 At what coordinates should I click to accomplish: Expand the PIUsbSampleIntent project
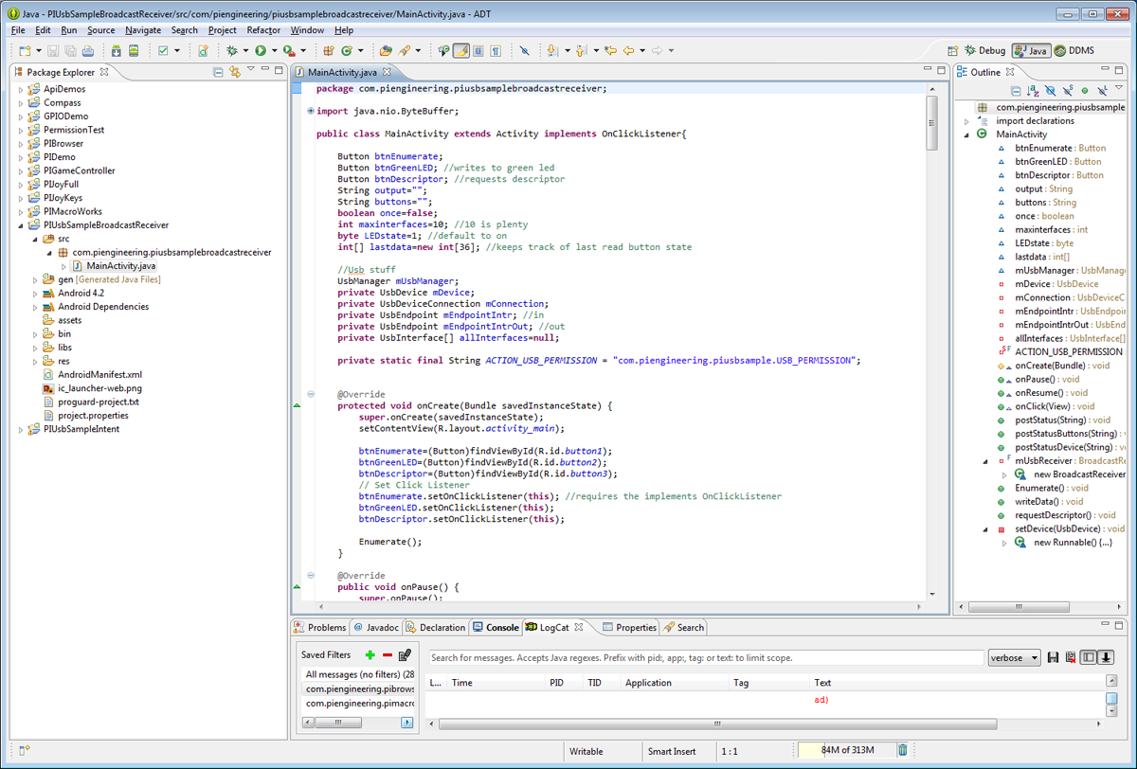[x=21, y=429]
